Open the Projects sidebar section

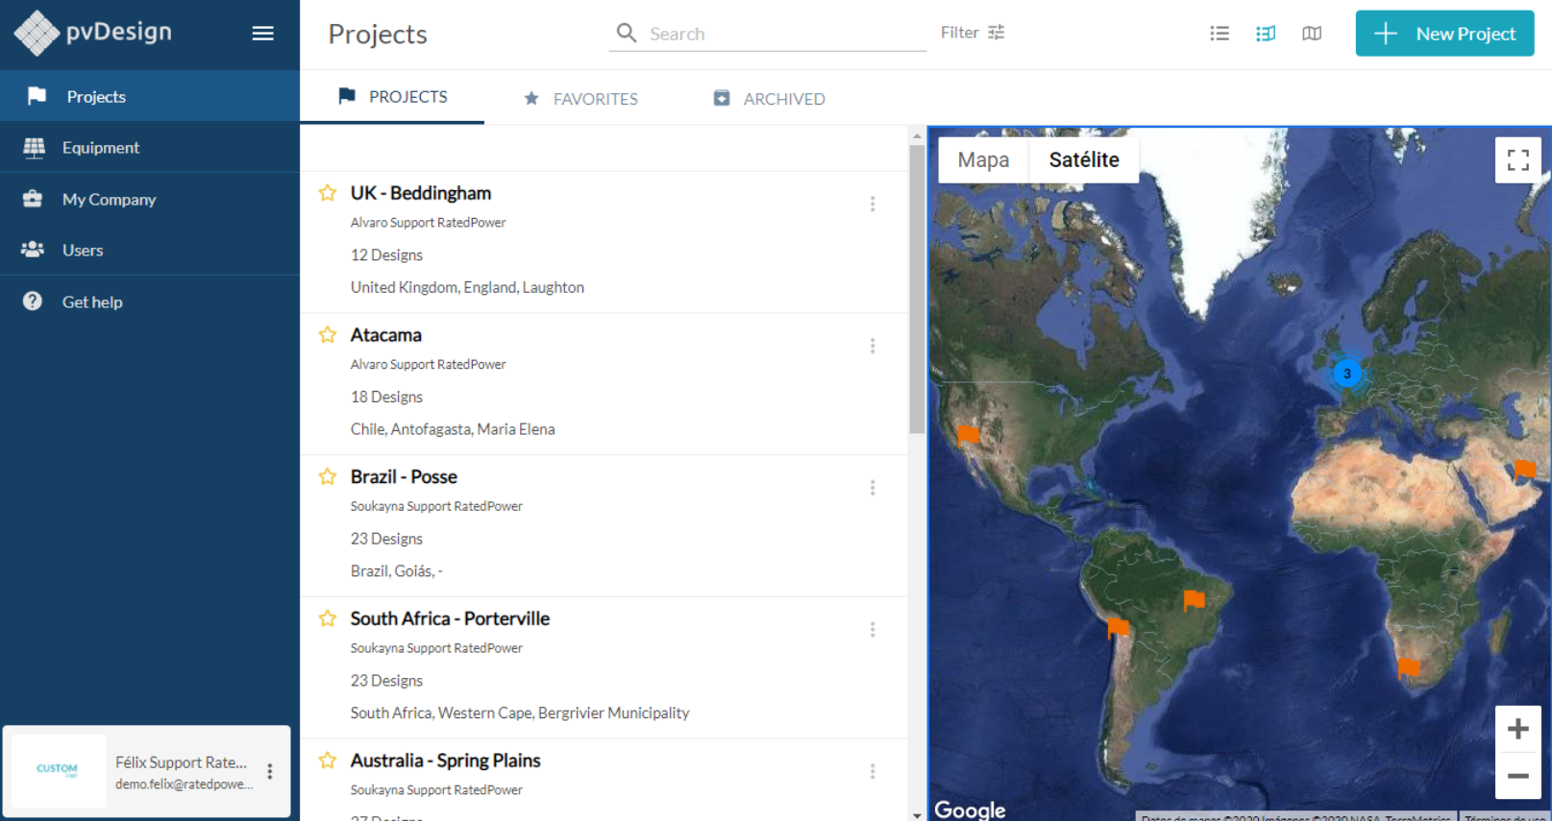pyautogui.click(x=150, y=96)
